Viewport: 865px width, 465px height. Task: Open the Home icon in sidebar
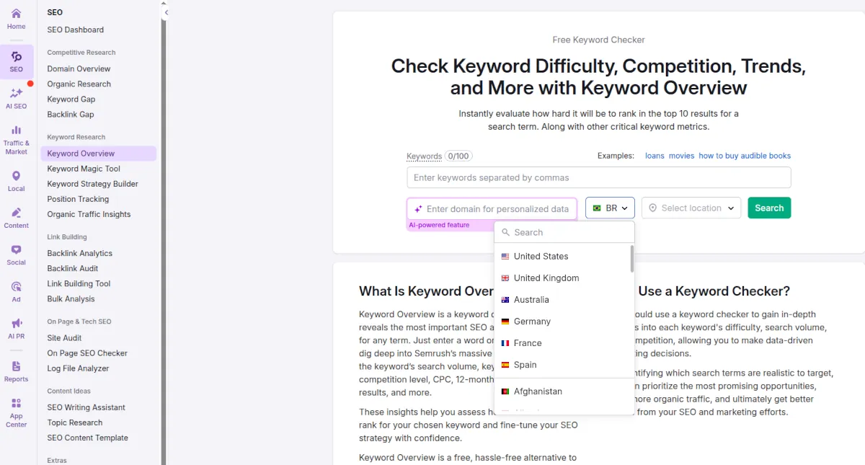point(16,19)
